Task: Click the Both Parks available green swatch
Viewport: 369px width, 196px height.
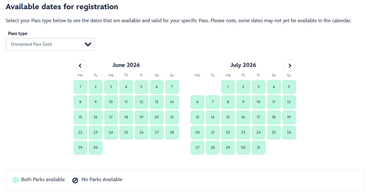Action: pos(16,180)
